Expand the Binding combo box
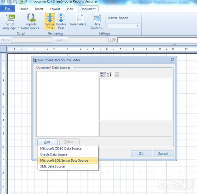 [106, 40]
